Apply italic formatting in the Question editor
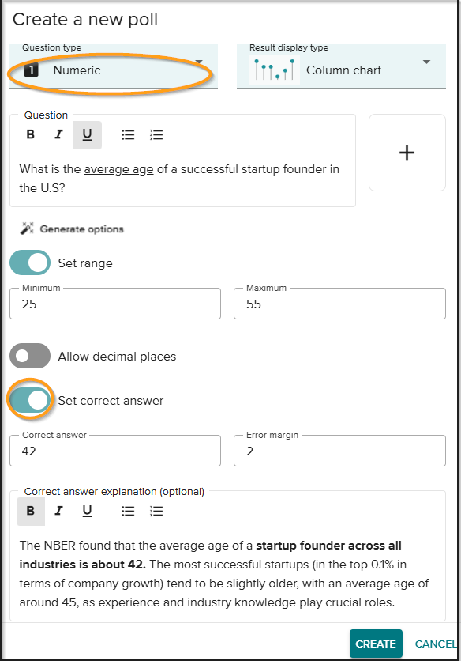The height and width of the screenshot is (661, 461). point(58,134)
